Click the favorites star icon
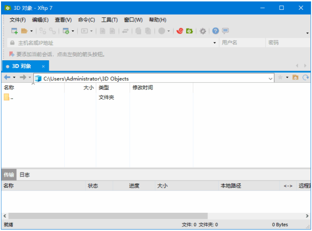 point(280,77)
